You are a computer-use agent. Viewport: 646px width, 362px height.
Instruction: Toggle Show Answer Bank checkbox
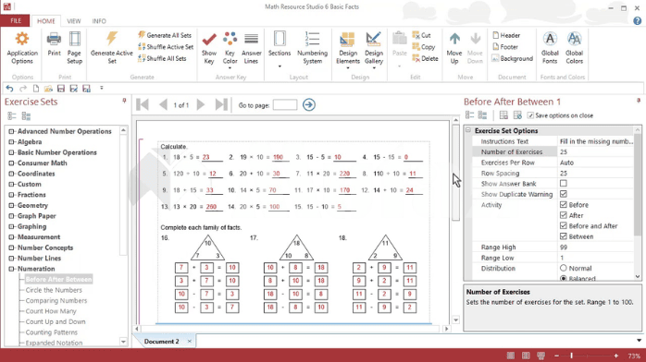tap(564, 183)
